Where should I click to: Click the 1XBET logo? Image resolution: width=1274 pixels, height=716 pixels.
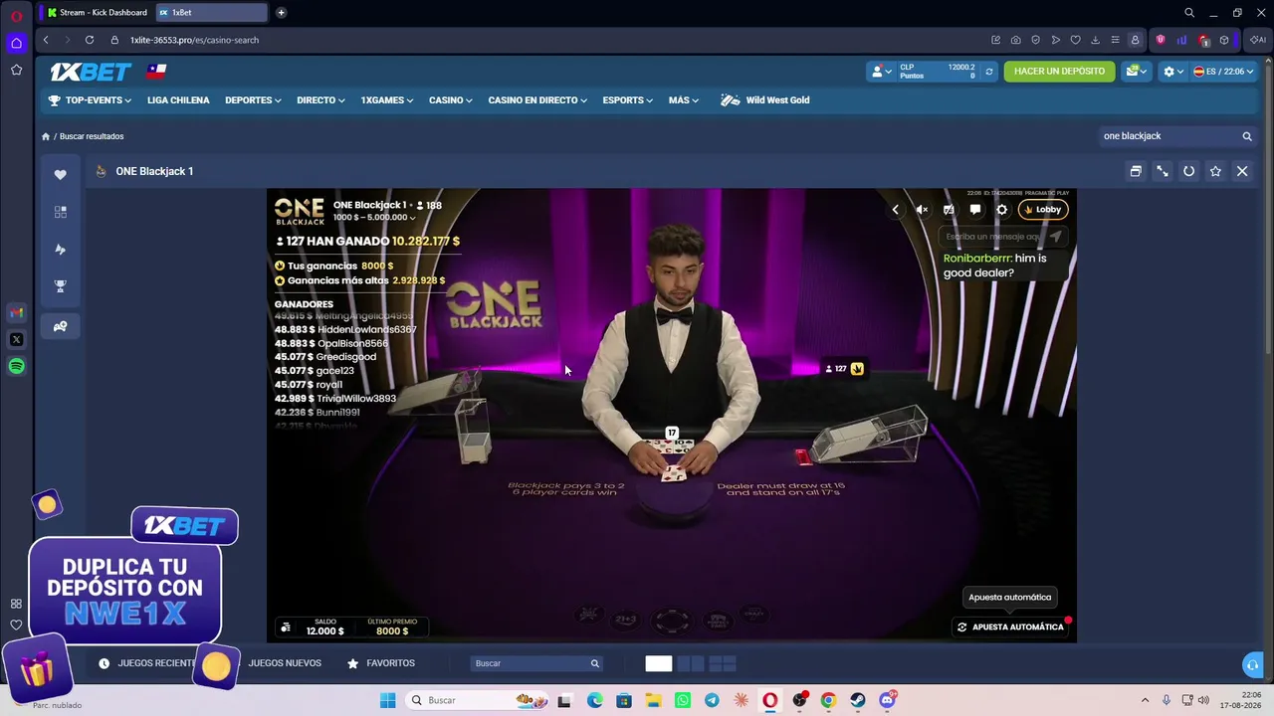[91, 72]
